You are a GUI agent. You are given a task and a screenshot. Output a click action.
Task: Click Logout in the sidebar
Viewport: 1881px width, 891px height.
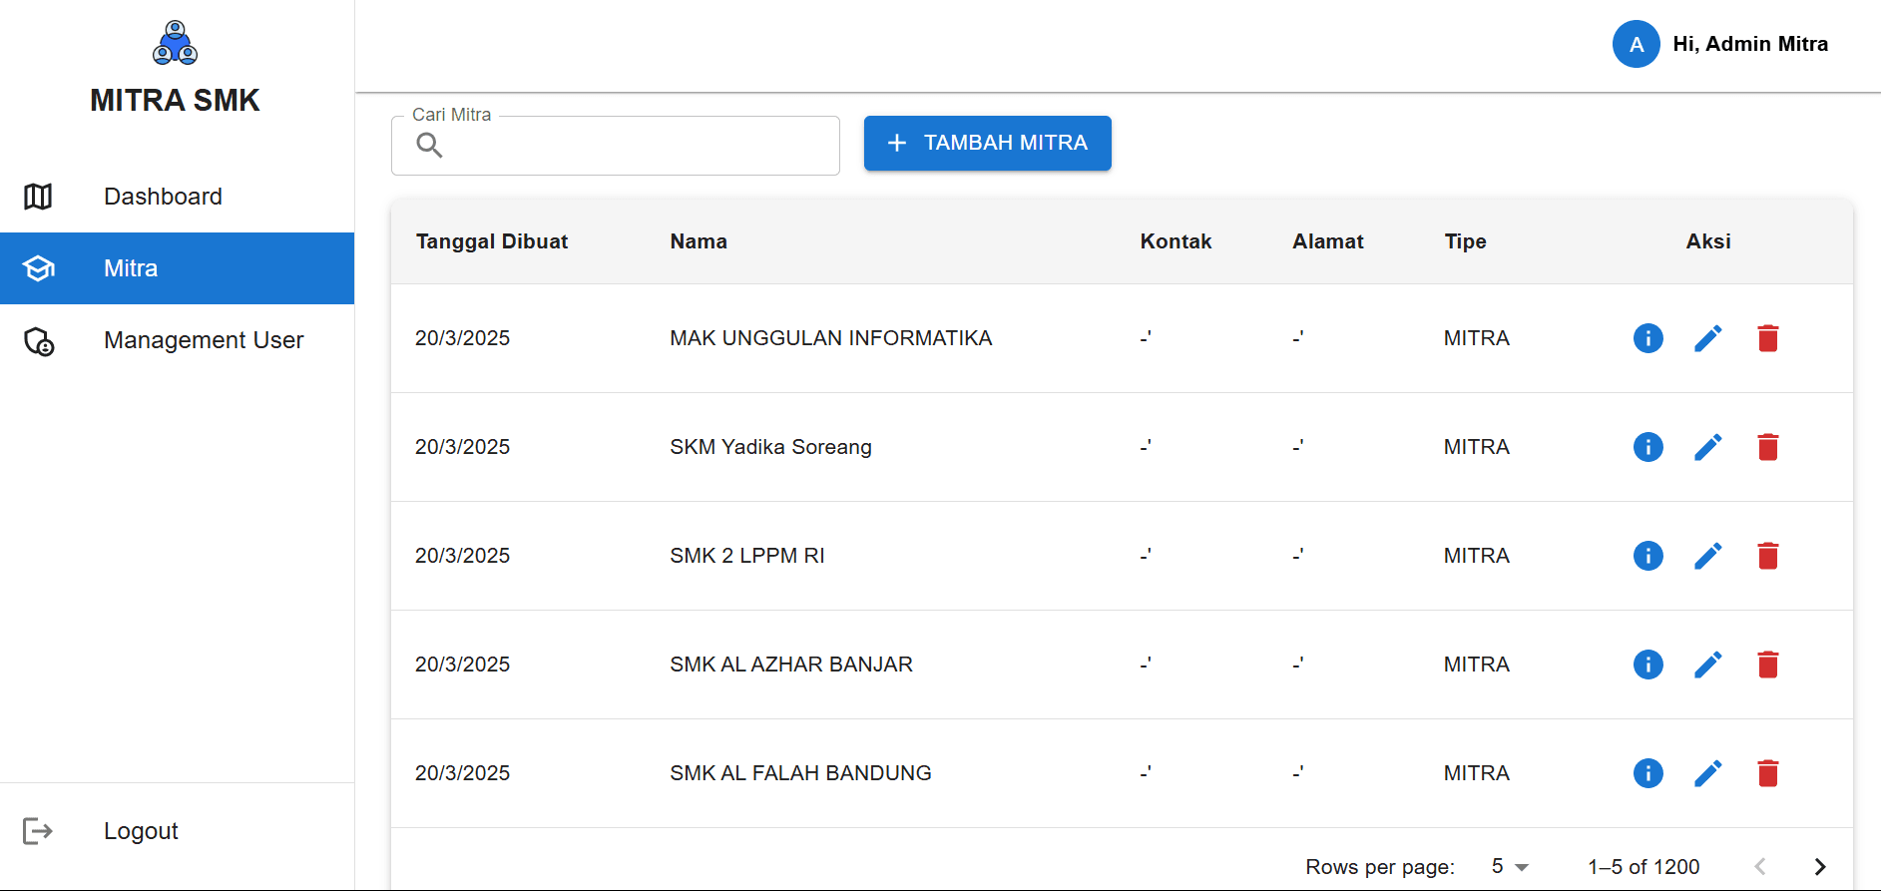pyautogui.click(x=141, y=831)
